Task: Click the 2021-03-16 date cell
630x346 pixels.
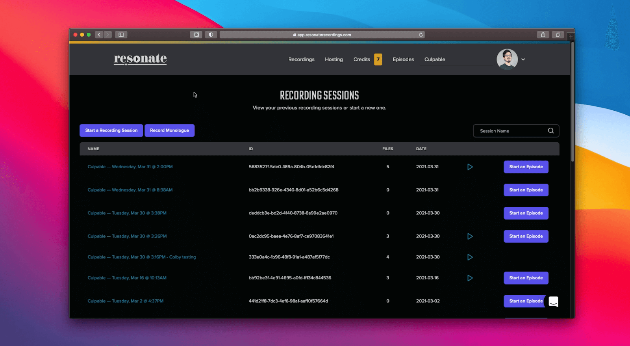Action: point(427,278)
